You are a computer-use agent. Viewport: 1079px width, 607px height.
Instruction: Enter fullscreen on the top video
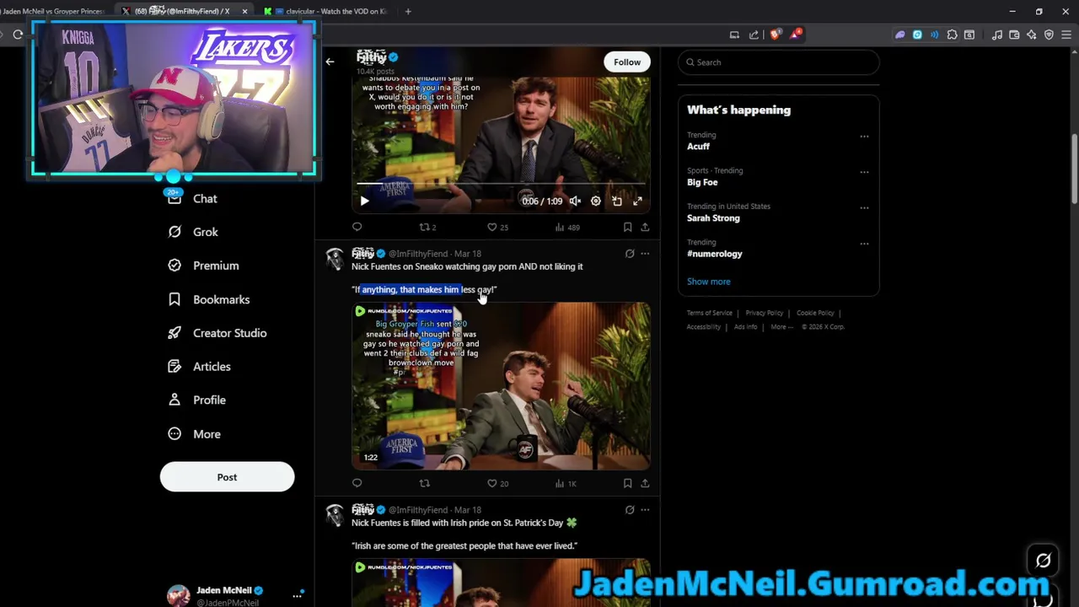(x=638, y=201)
